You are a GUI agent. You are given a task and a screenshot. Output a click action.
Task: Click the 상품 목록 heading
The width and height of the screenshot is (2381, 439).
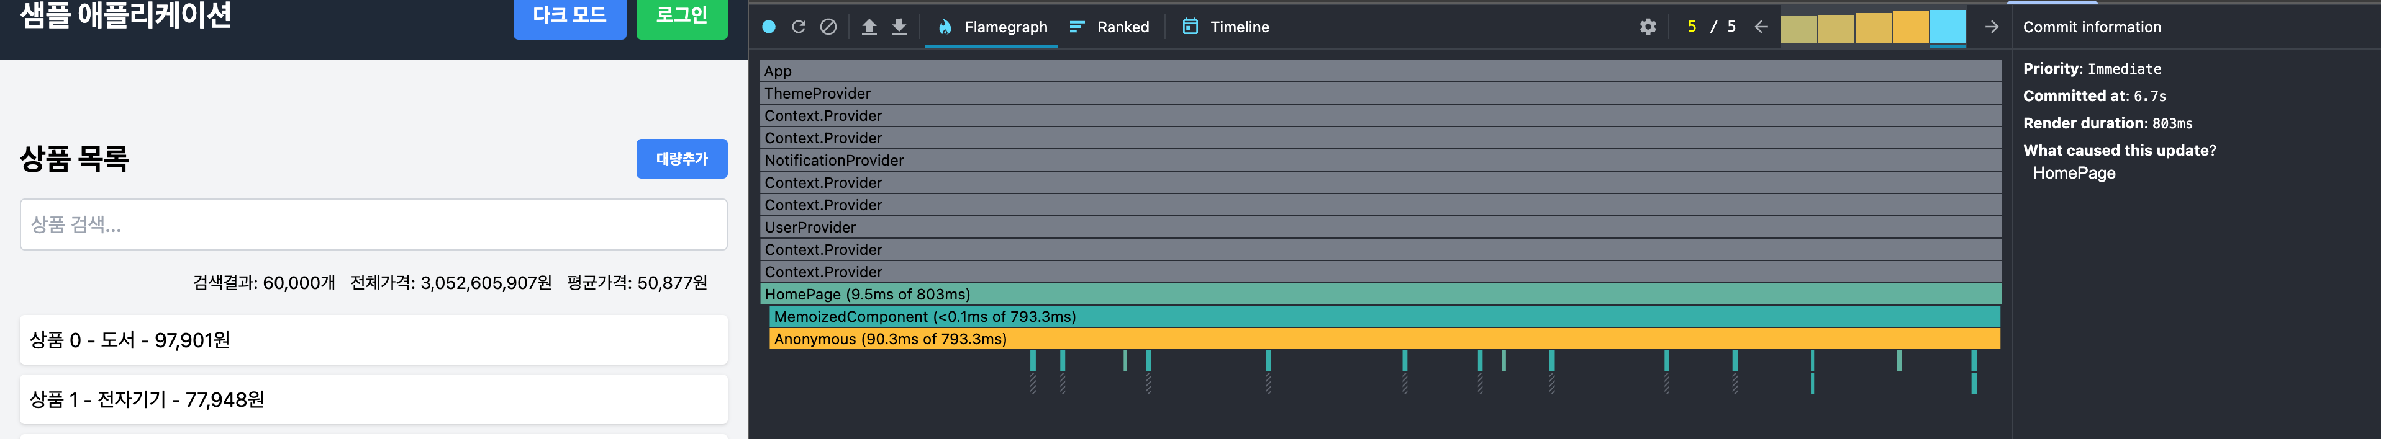pyautogui.click(x=74, y=159)
